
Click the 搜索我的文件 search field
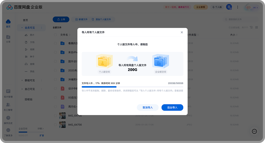click(x=241, y=19)
